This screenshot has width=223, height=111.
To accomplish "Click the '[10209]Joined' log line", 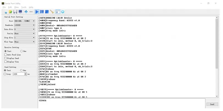I will (47, 84).
